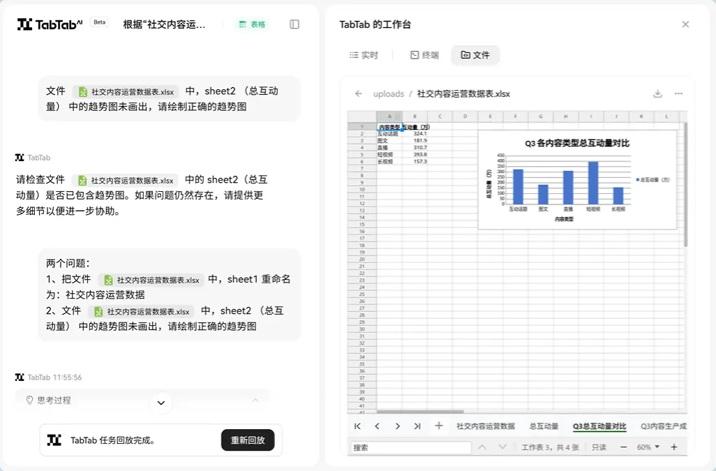
Task: Go to next sheet tab
Action: tap(397, 426)
